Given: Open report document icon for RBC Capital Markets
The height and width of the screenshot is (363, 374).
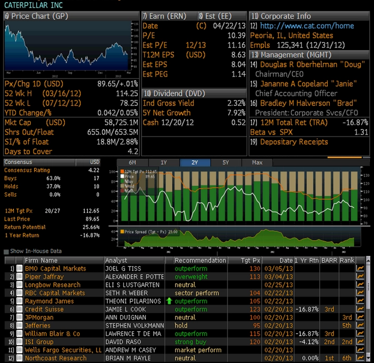Looking at the screenshot, I should click(19, 293).
